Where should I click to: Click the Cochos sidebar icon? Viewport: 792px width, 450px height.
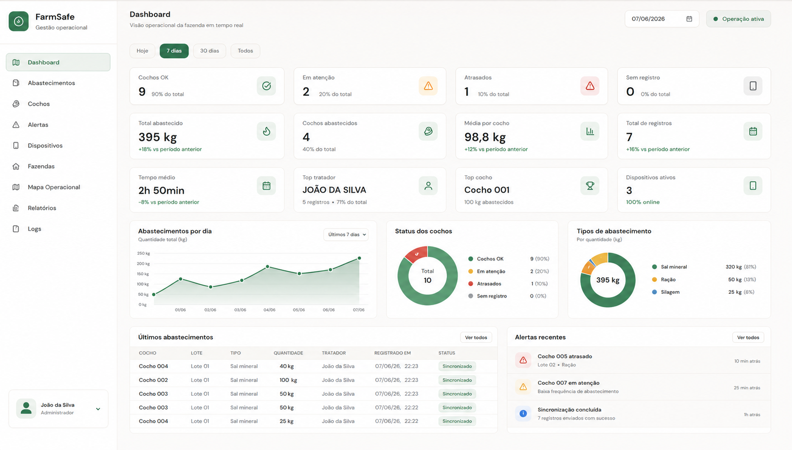[x=16, y=104]
